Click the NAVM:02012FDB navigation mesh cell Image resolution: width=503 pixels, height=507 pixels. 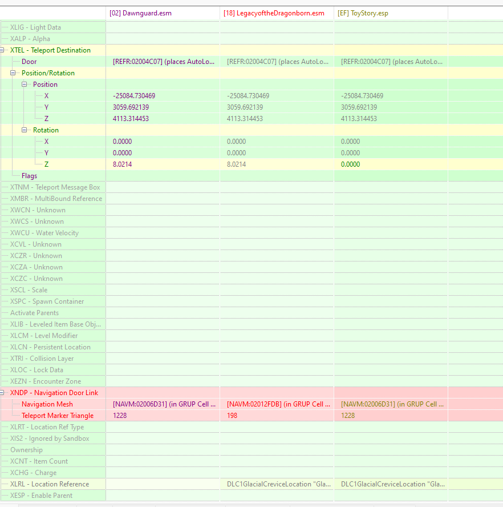click(x=278, y=404)
